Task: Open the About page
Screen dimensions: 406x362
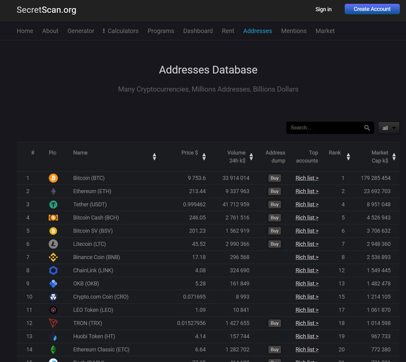Action: pyautogui.click(x=50, y=31)
